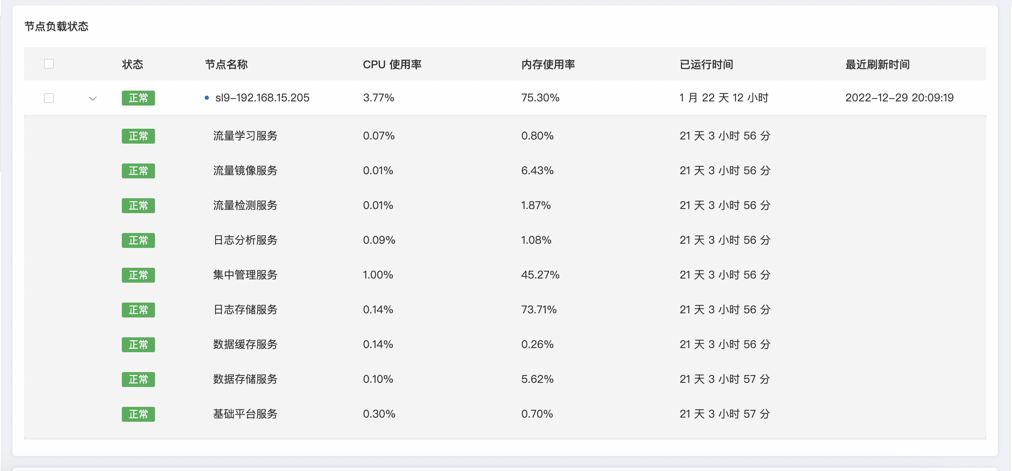Screen dimensions: 1012x471
Task: Collapse the sl9-192.168.15.205 node row
Action: 93,99
